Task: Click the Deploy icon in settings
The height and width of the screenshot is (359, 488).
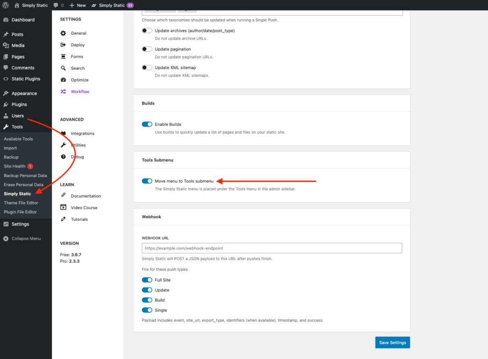Action: (63, 45)
